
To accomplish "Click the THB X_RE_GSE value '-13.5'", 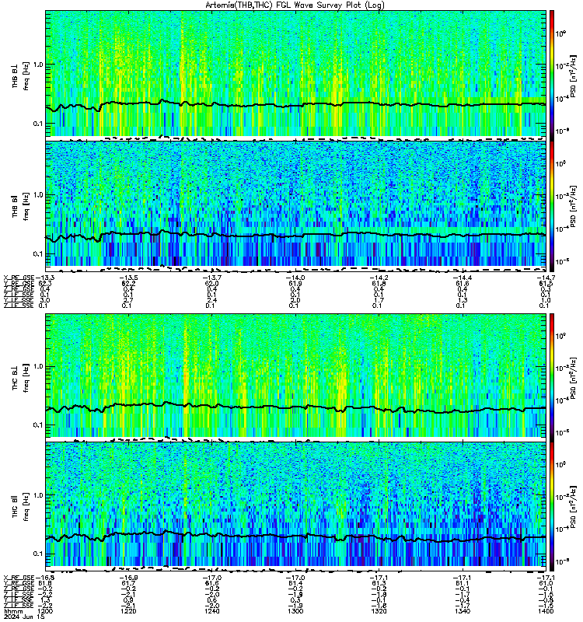I will (128, 278).
